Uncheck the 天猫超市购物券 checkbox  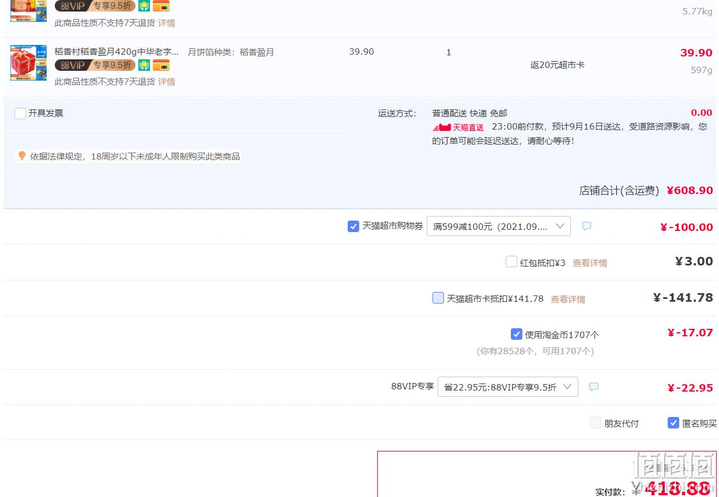point(353,226)
